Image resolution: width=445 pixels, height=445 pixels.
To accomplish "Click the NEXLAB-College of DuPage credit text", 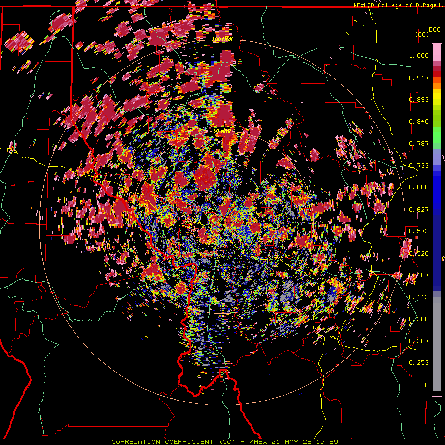I will click(396, 5).
